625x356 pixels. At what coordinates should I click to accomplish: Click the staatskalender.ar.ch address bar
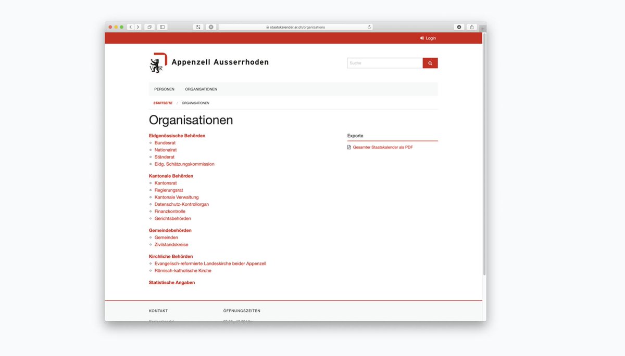pos(295,27)
